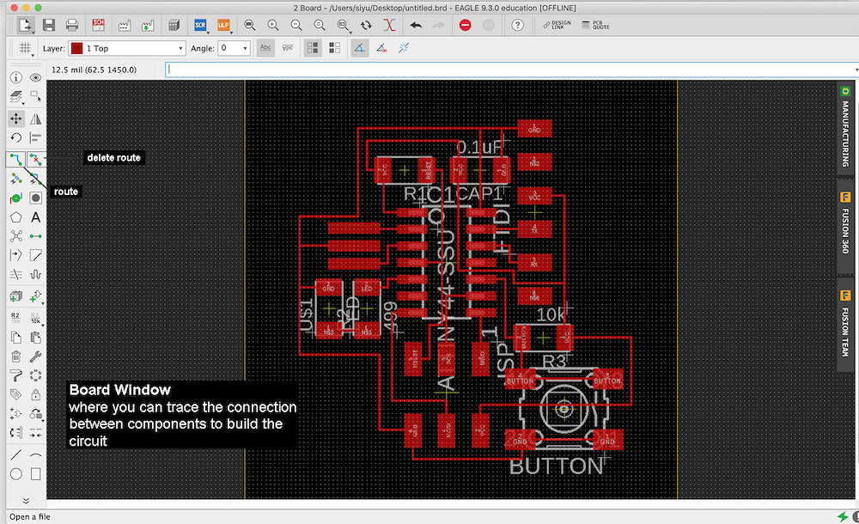Click the tactile BUTTON component on board
859x524 pixels.
[x=564, y=409]
